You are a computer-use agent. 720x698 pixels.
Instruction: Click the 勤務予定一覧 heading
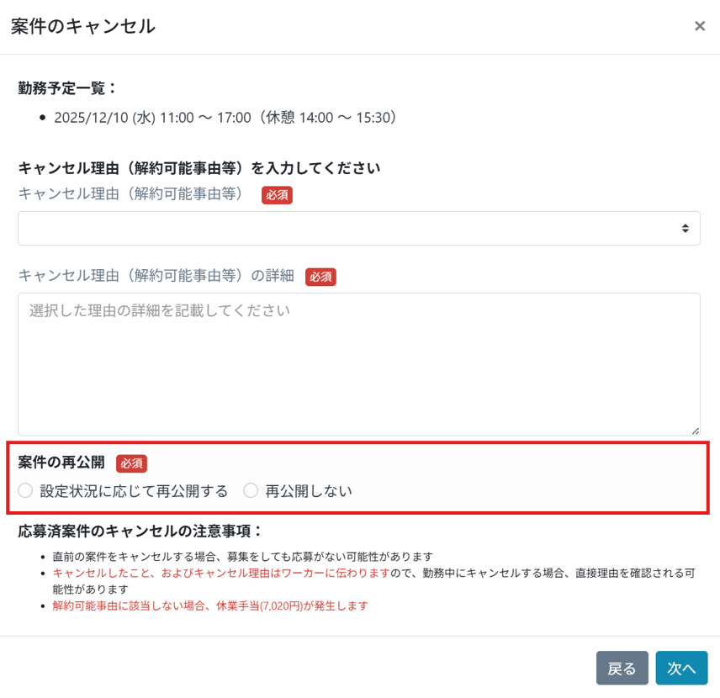[67, 86]
